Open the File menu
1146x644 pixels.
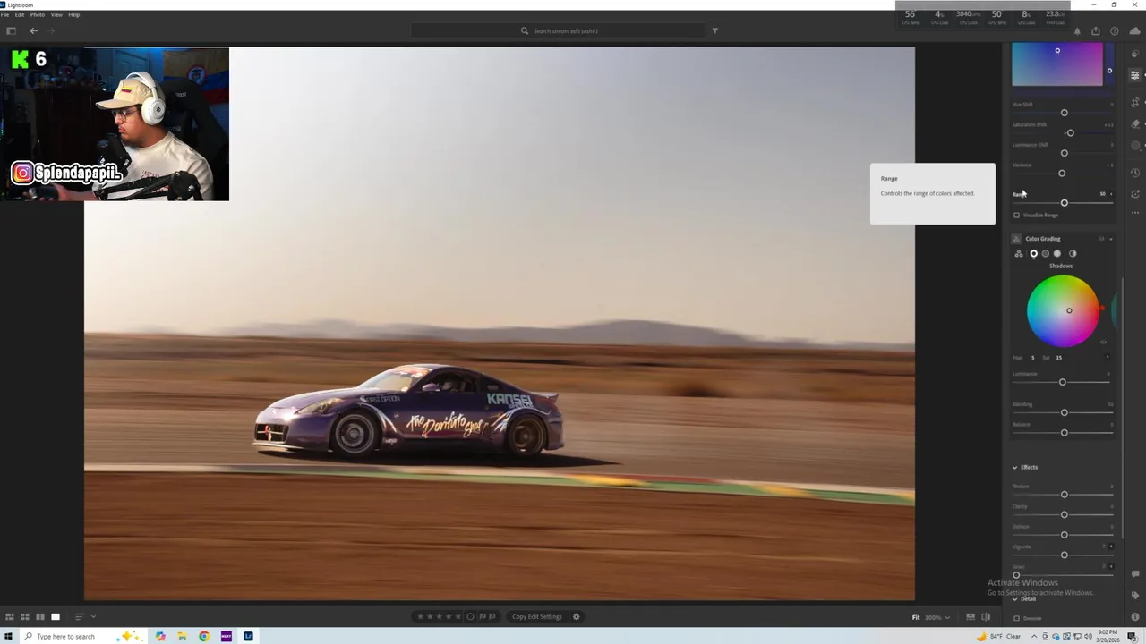[5, 15]
